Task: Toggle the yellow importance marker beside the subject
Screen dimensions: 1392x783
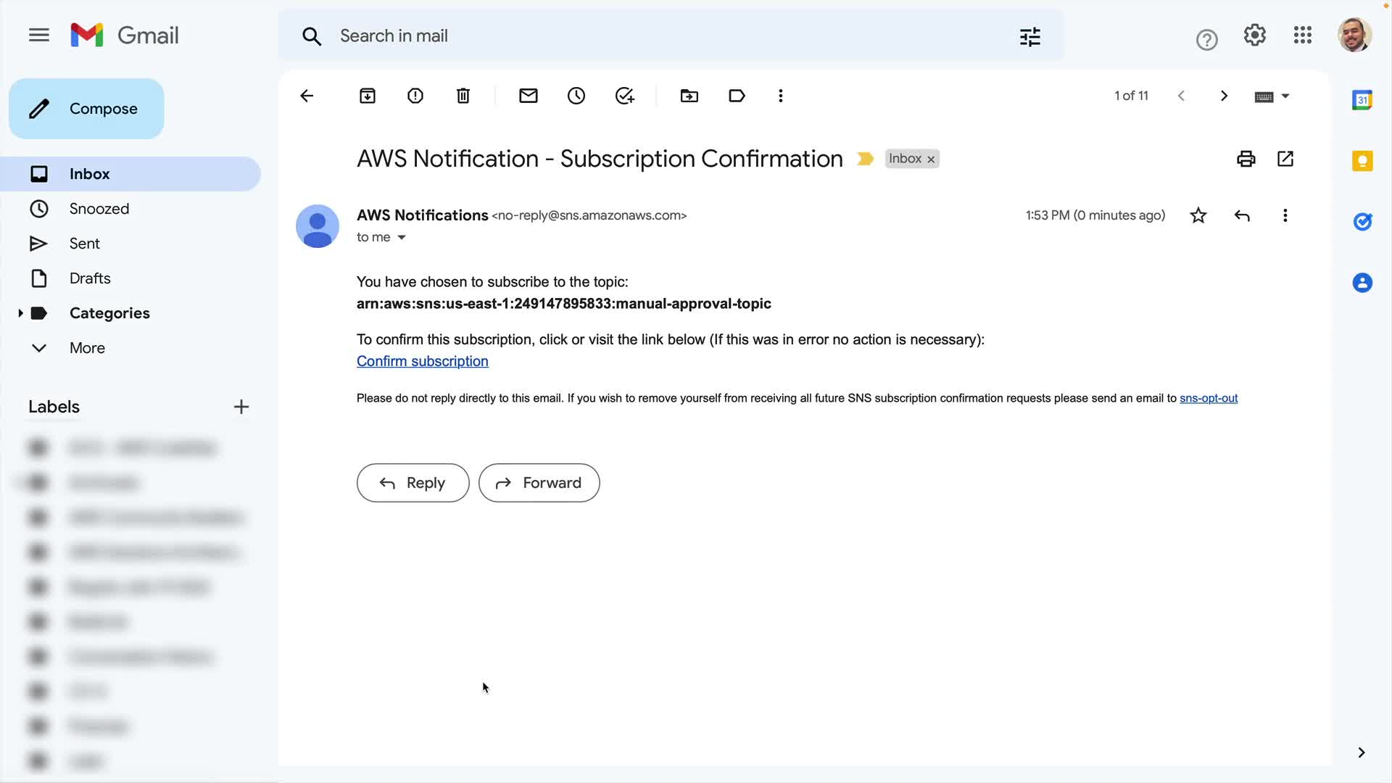Action: pyautogui.click(x=865, y=159)
